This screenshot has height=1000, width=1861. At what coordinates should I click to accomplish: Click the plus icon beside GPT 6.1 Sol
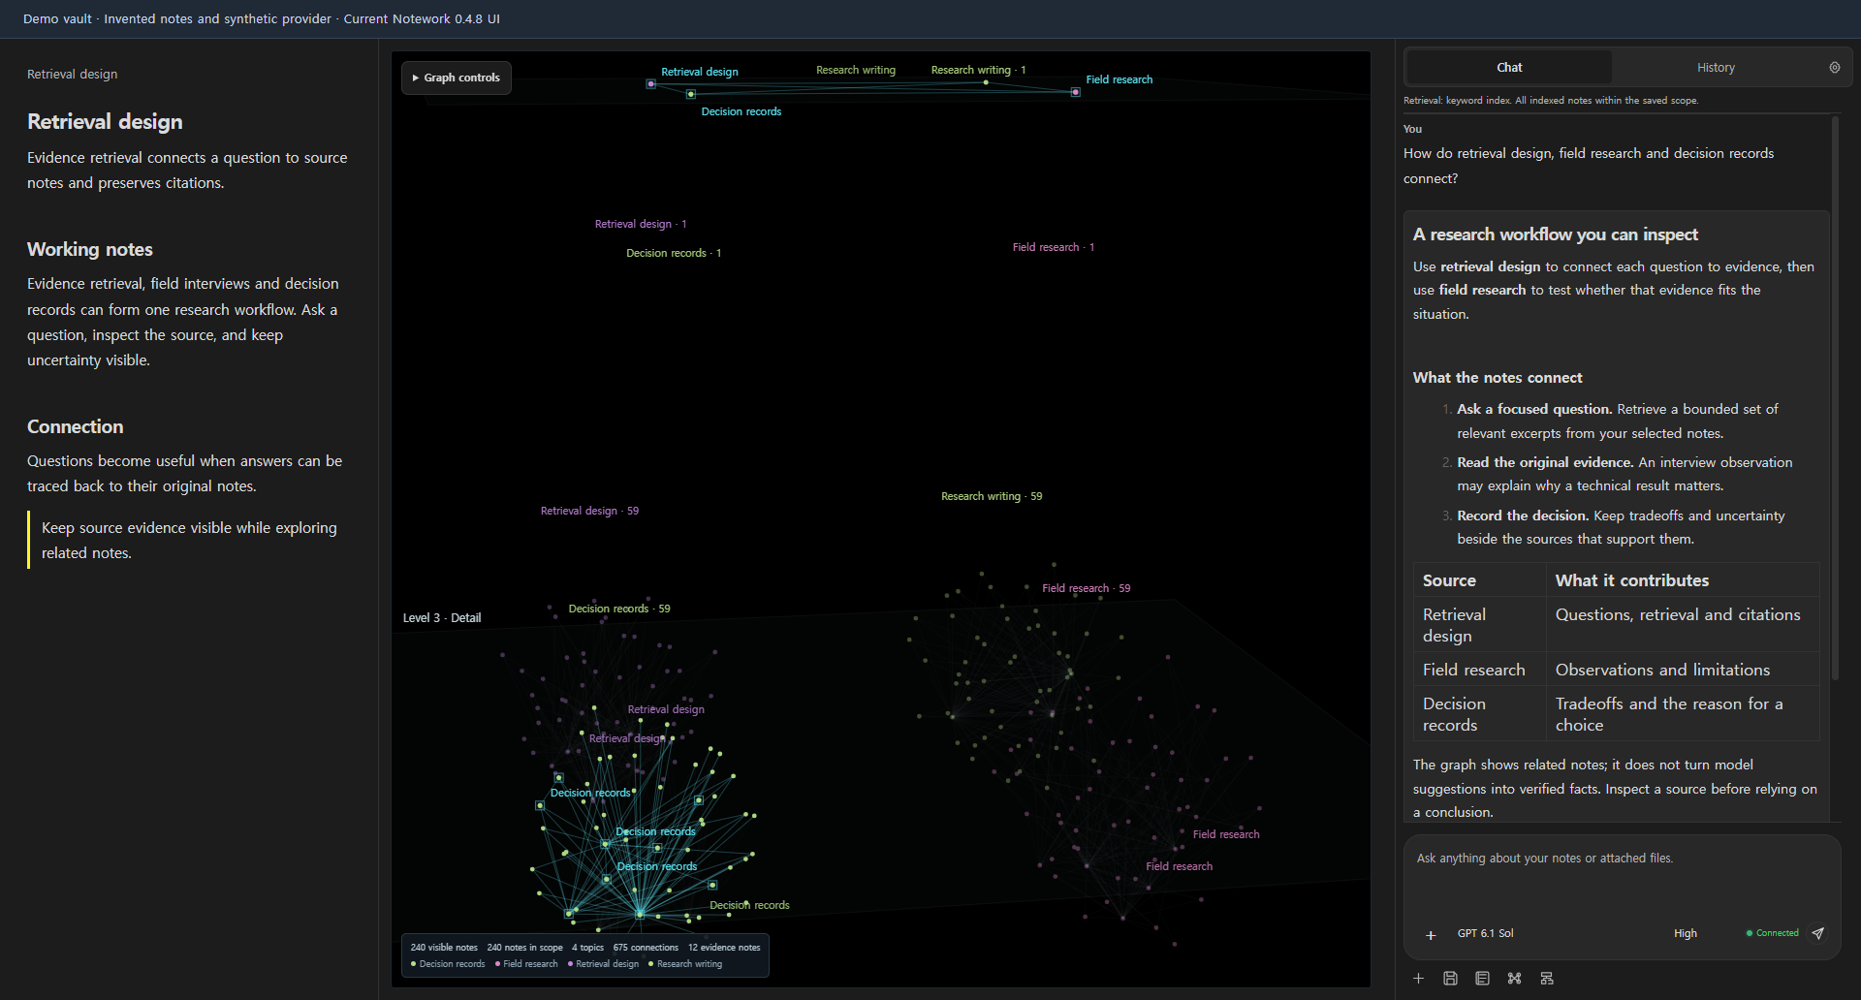click(x=1431, y=935)
